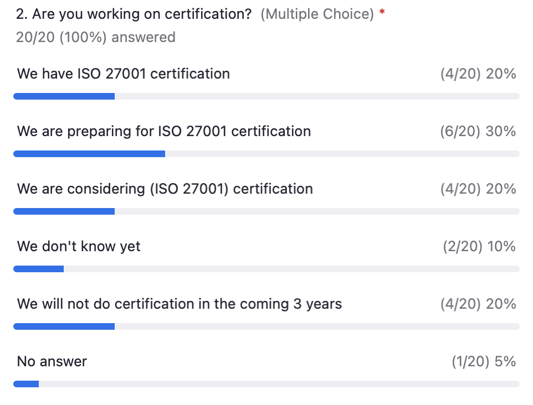This screenshot has width=533, height=405.
Task: Click the '(6/20) 30%' result count
Action: 478,131
